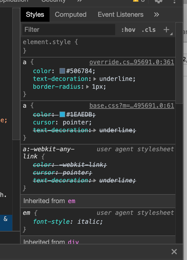Viewport: 187px width, 260px height.
Task: Click the plus icon to add new style rule
Action: click(166, 29)
